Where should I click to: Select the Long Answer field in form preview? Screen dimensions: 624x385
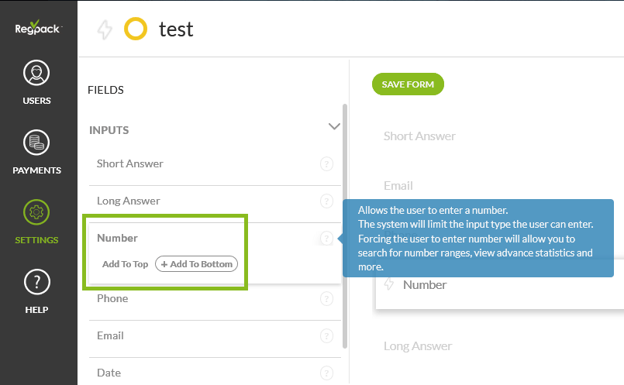point(418,346)
